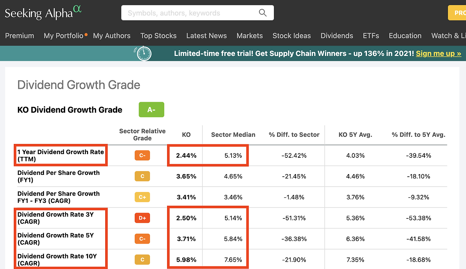Select the Dividend Growth Rate 10Y (CAGR) label

[57, 260]
